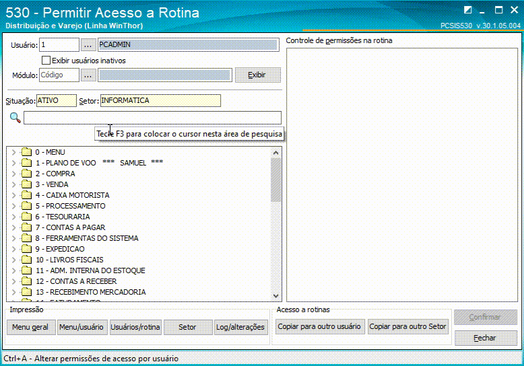This screenshot has width=524, height=366.
Task: Open the Log/alterações report
Action: pyautogui.click(x=240, y=327)
